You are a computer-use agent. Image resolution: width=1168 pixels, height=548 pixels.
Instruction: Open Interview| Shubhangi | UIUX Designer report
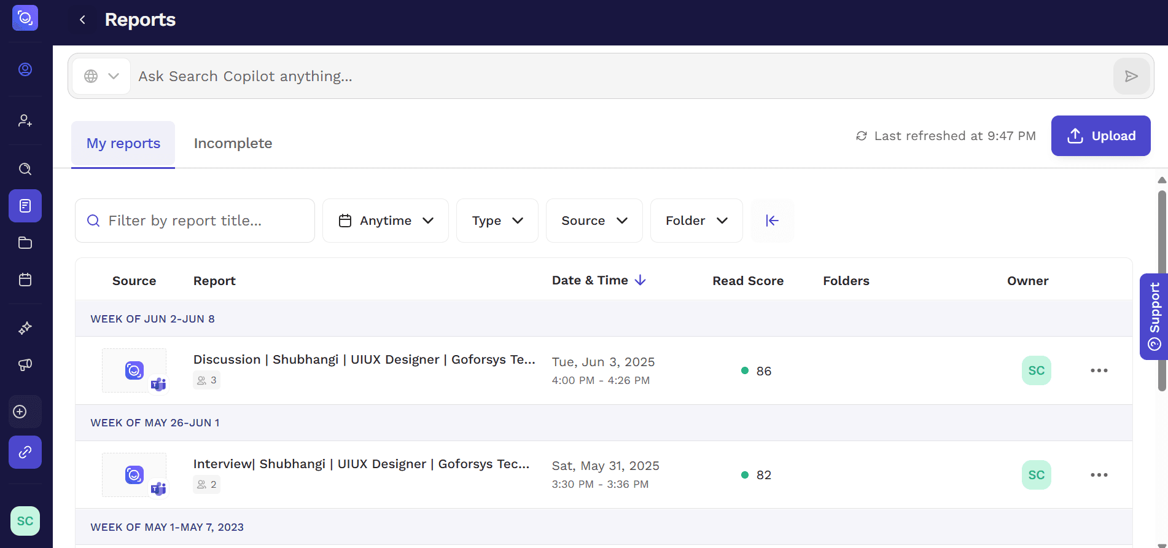click(x=361, y=464)
